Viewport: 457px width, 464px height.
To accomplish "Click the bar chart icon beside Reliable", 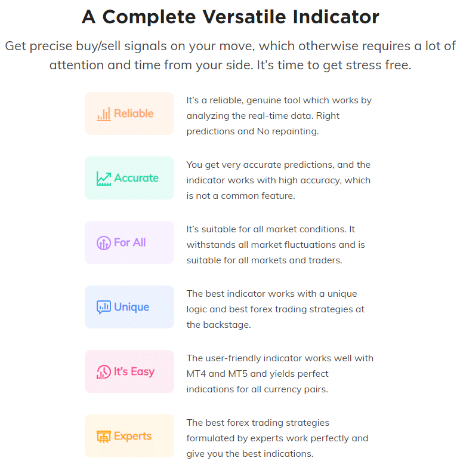I will pos(103,114).
